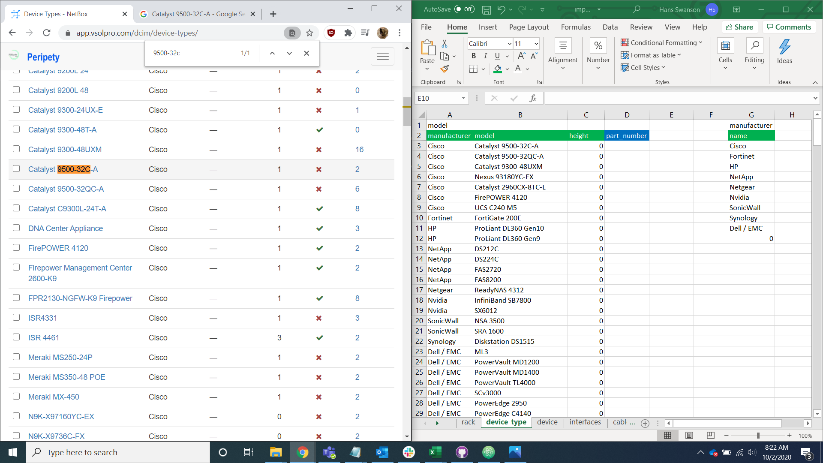Open the Catalyst 9500-32QC-A device type link
The height and width of the screenshot is (463, 823).
click(66, 189)
